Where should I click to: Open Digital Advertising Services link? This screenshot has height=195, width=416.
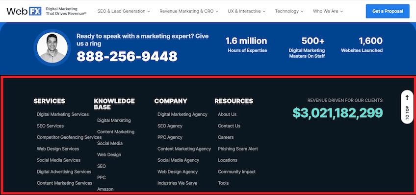click(64, 172)
